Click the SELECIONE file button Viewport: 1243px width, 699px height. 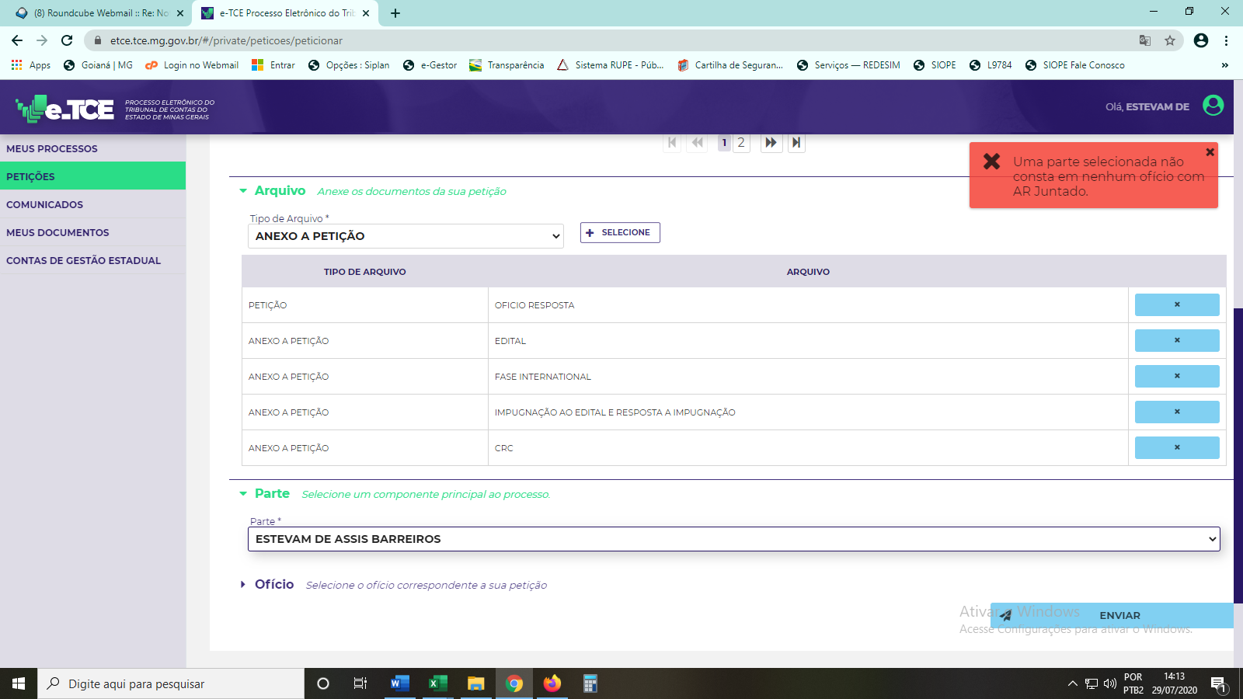coord(619,233)
